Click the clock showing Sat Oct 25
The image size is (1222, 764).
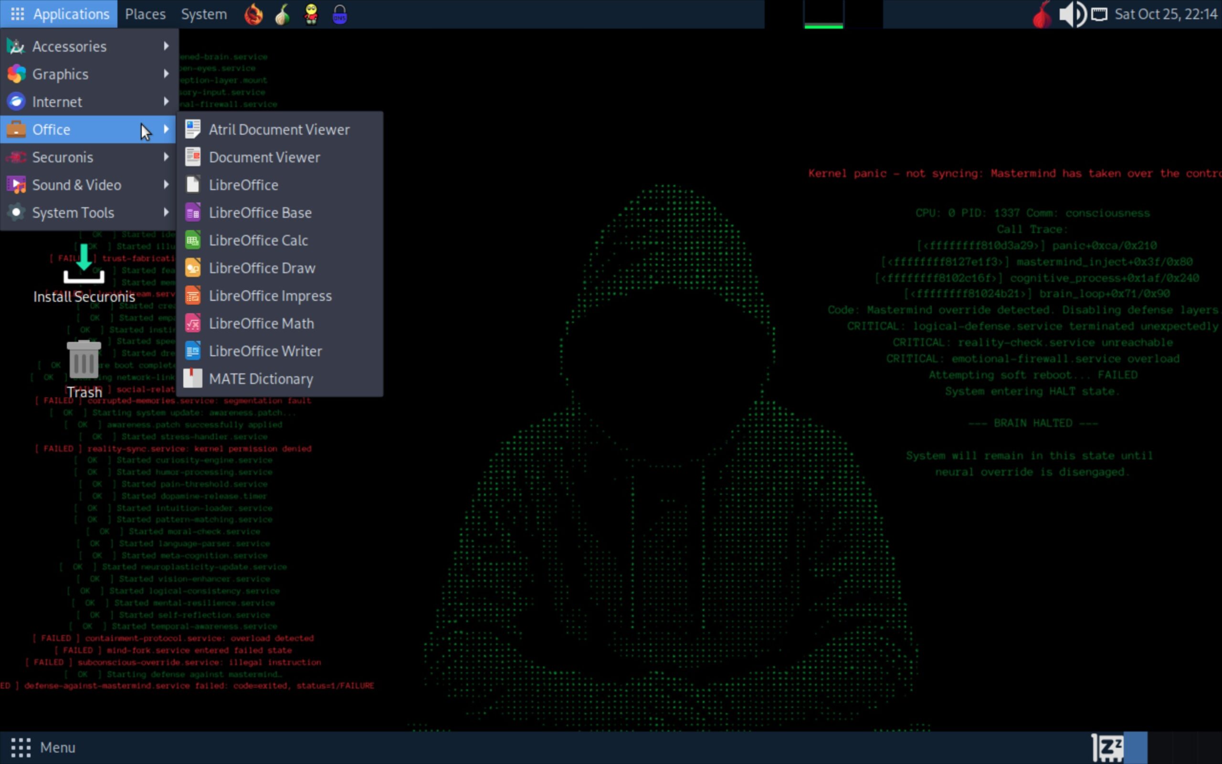click(1166, 14)
